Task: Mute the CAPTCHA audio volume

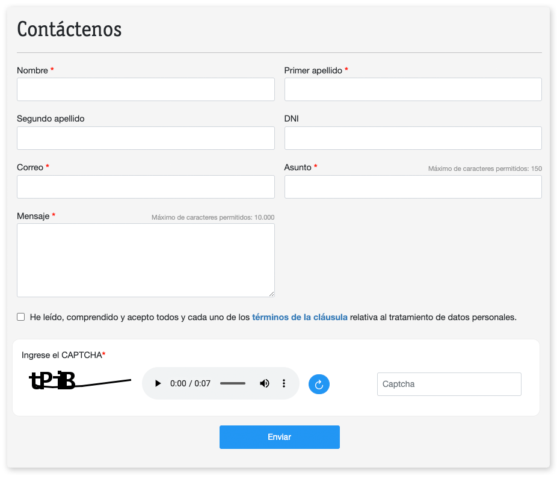Action: pos(264,383)
